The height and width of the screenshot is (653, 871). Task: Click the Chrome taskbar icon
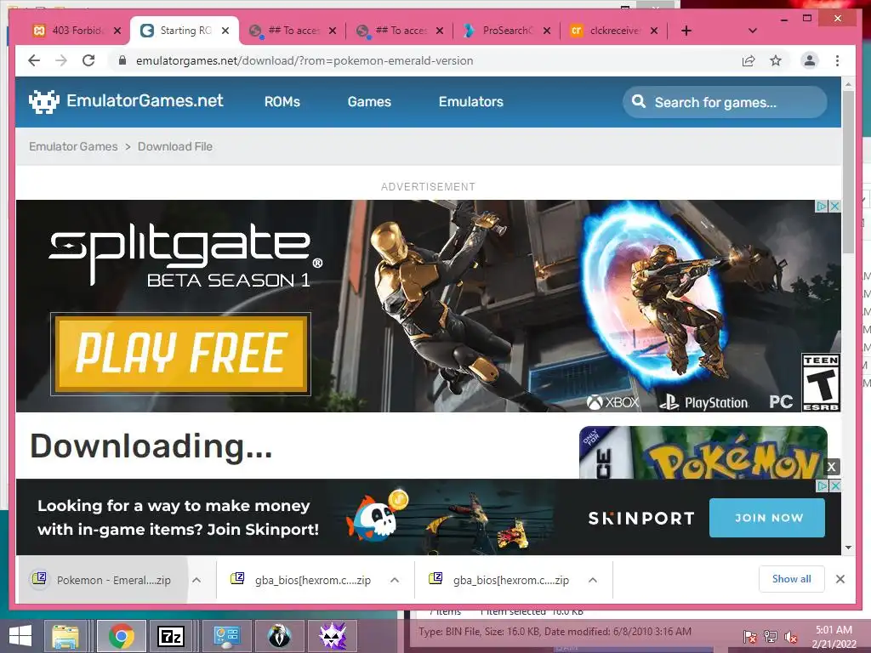121,636
